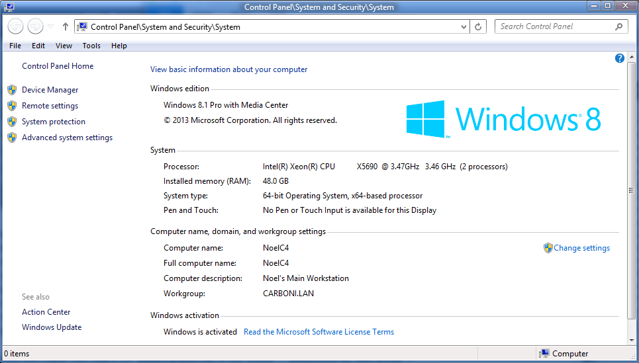Click the Refresh button beside address bar
The height and width of the screenshot is (363, 639).
[479, 27]
